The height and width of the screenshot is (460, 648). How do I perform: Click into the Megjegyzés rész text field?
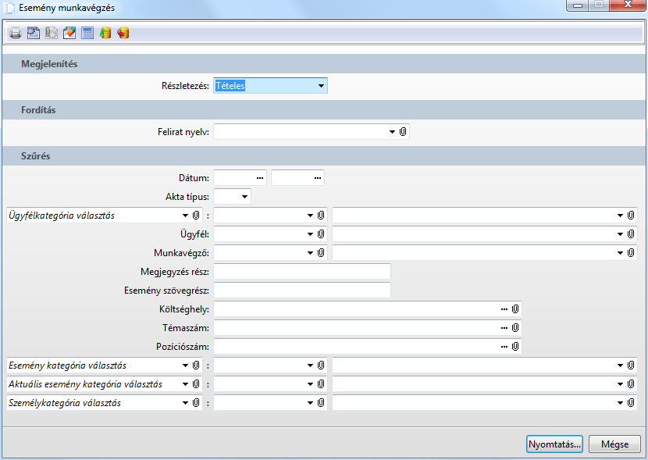pos(301,272)
